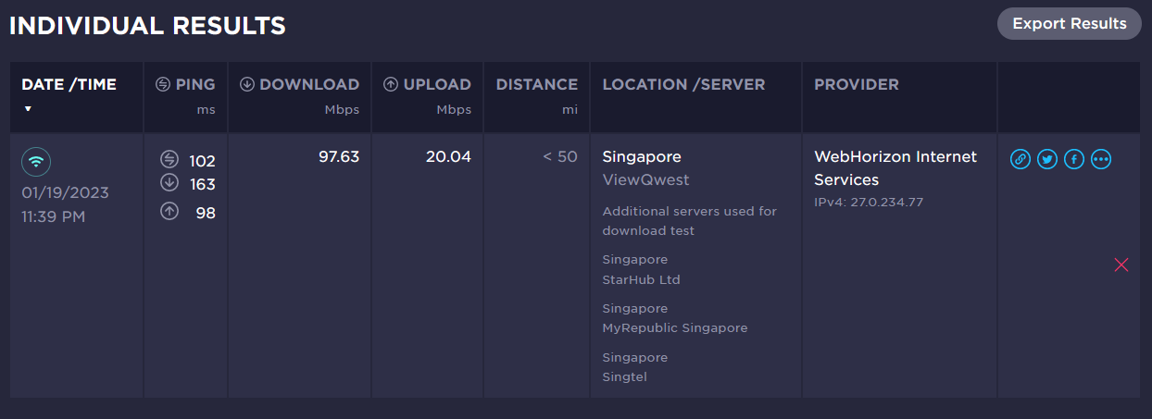The image size is (1152, 419).
Task: Sort by Date / Time column header
Action: click(x=69, y=84)
